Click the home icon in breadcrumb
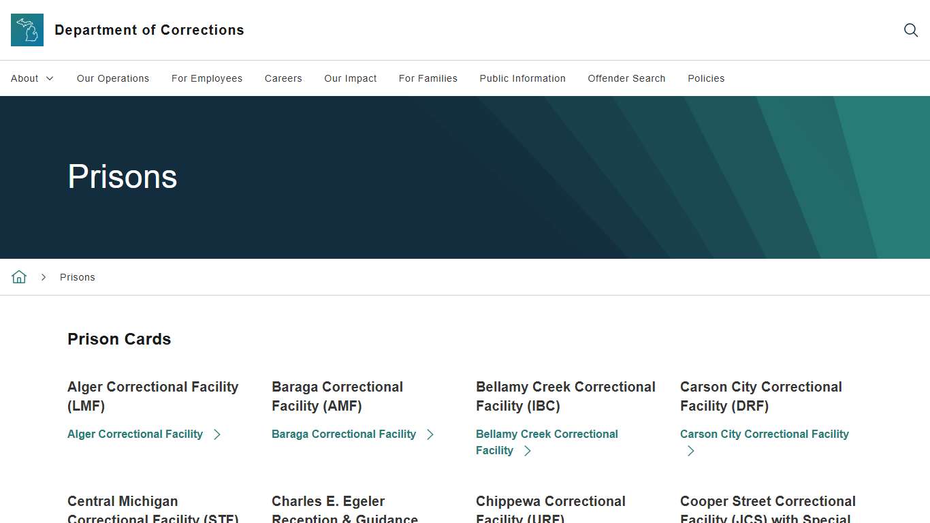930x523 pixels. tap(19, 277)
